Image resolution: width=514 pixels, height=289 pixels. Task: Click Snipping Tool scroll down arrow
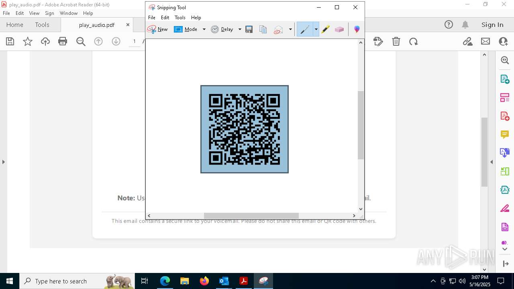coord(361,209)
